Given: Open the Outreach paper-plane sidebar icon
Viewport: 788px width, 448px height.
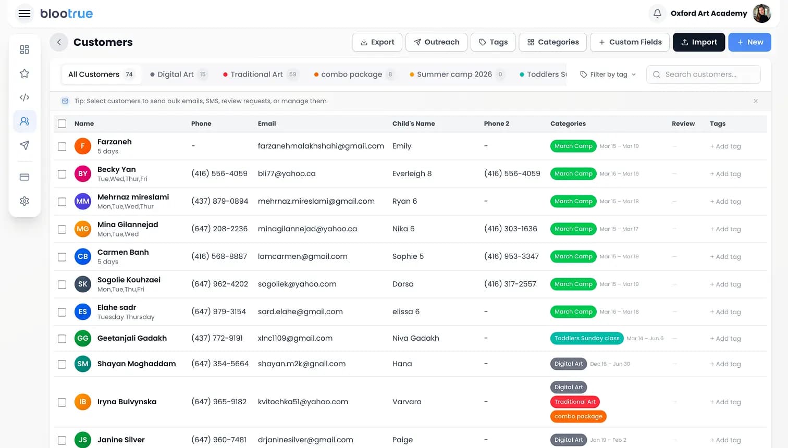Looking at the screenshot, I should (24, 145).
